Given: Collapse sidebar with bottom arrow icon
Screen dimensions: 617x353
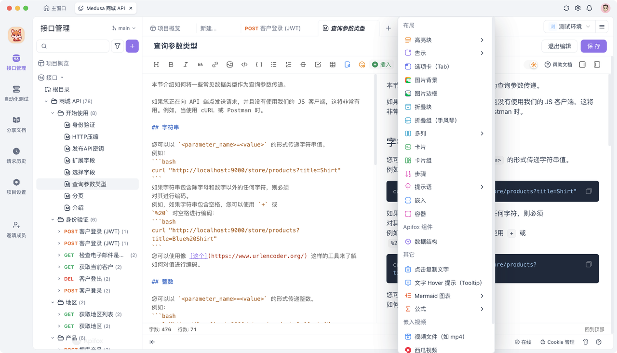Looking at the screenshot, I should [x=152, y=342].
